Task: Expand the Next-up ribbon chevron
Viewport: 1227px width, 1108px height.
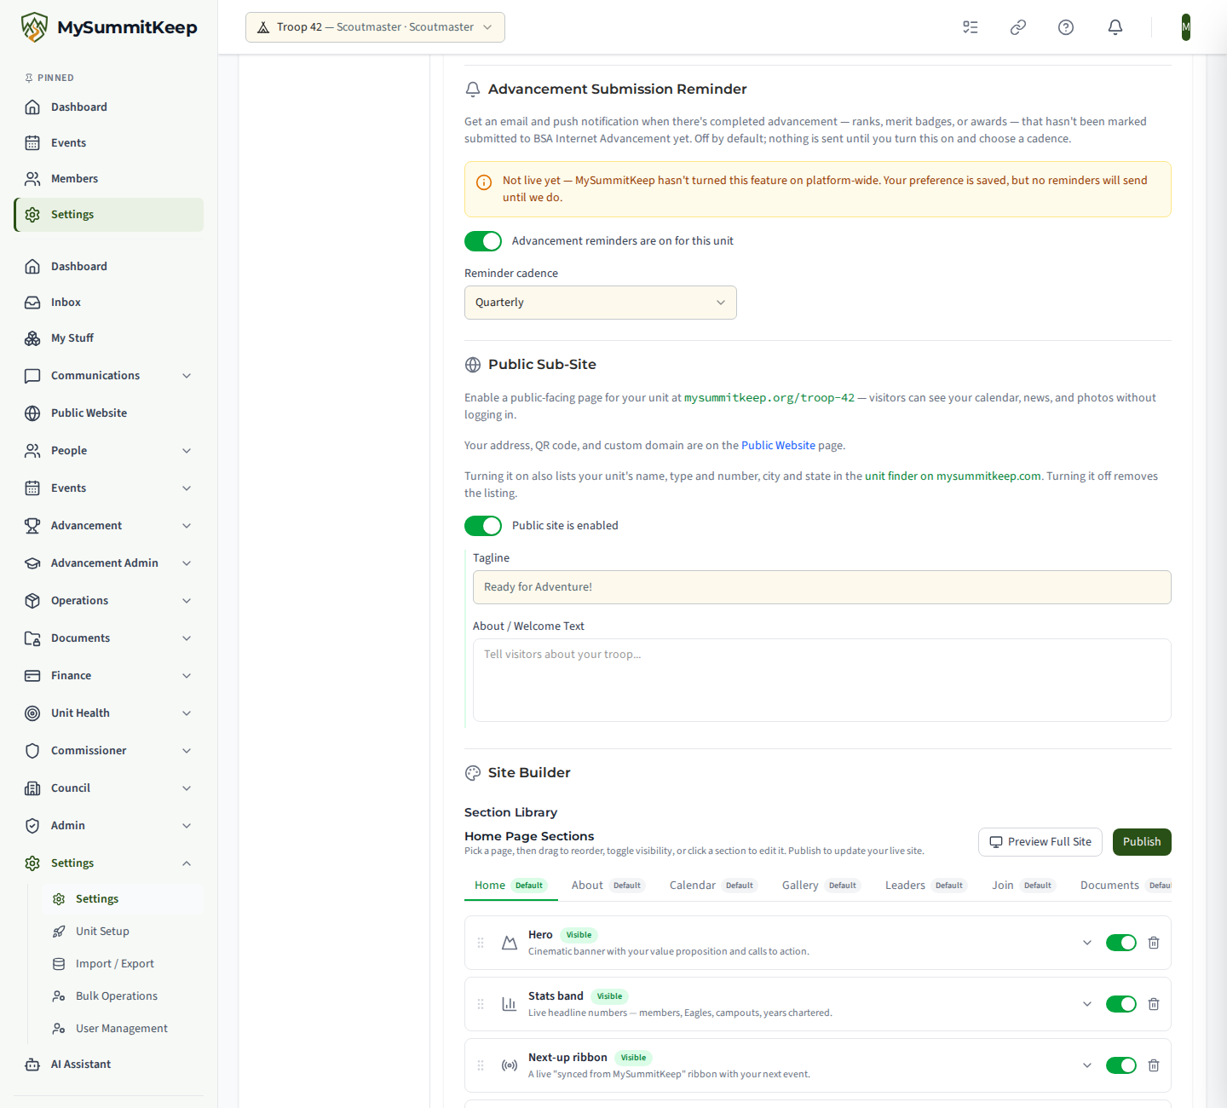Action: coord(1087,1065)
